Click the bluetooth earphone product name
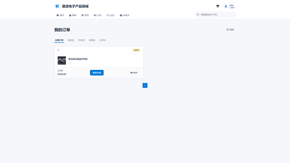The width and height of the screenshot is (290, 163). point(78,59)
